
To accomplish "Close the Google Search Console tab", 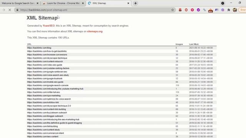I will [38, 3].
